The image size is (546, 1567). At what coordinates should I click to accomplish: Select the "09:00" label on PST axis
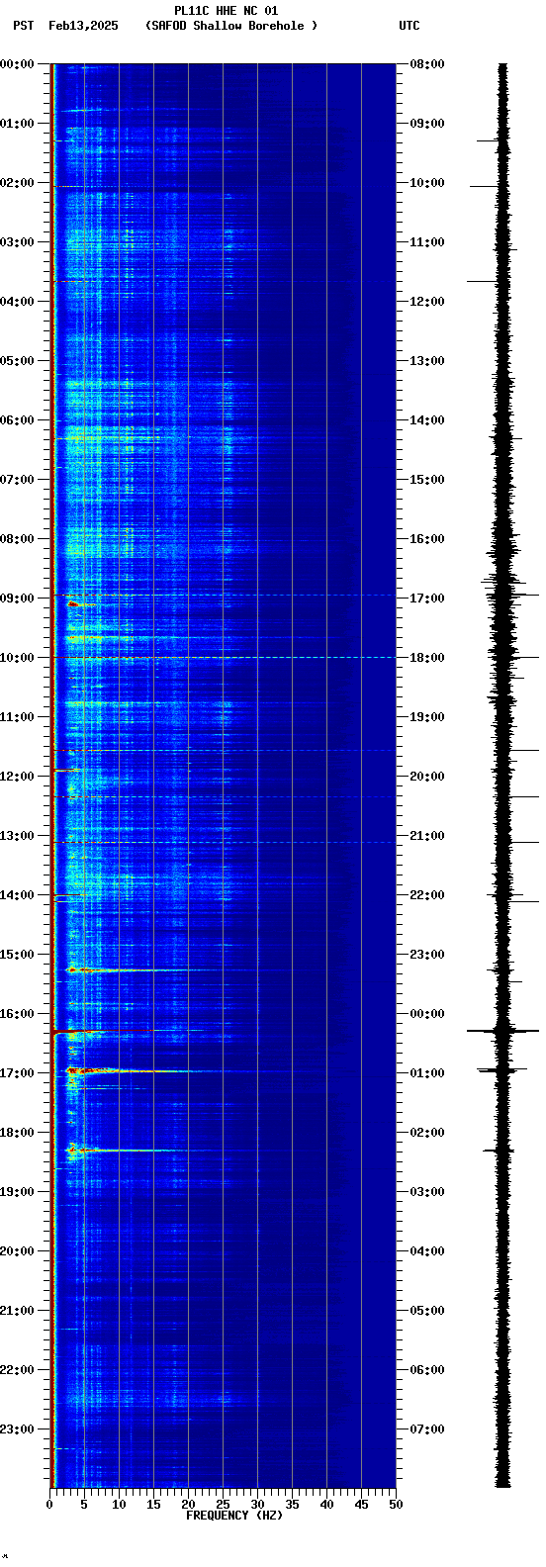tap(17, 599)
